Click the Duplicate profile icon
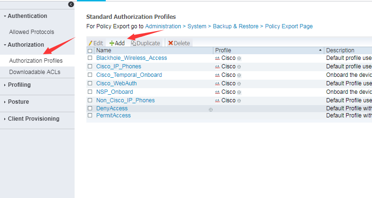This screenshot has height=198, width=372. [134, 43]
